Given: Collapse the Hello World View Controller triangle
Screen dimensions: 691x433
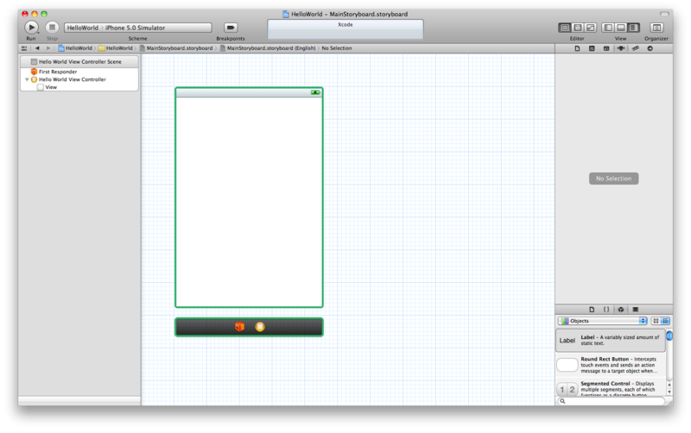Looking at the screenshot, I should (27, 79).
